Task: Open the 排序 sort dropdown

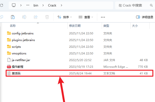Action: coord(64,17)
